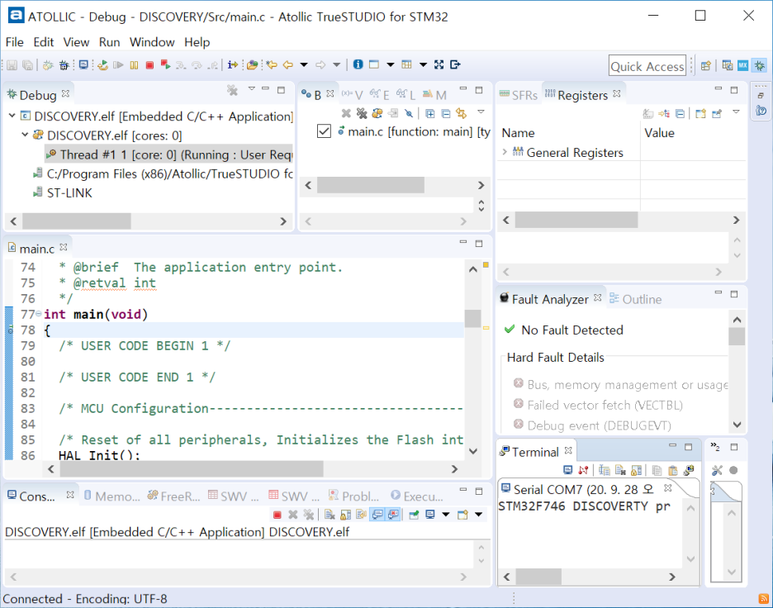This screenshot has width=773, height=608.
Task: Toggle Show Console on Standard Error change
Action: 393,515
